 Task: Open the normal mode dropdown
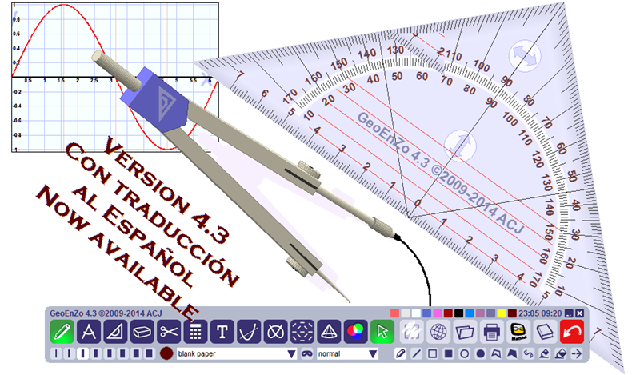tap(348, 353)
